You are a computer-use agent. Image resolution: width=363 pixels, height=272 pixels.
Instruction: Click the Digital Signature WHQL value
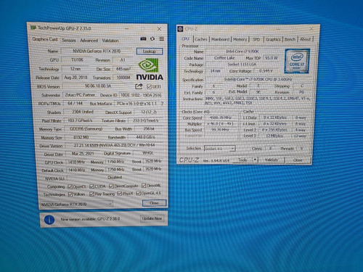click(148, 153)
